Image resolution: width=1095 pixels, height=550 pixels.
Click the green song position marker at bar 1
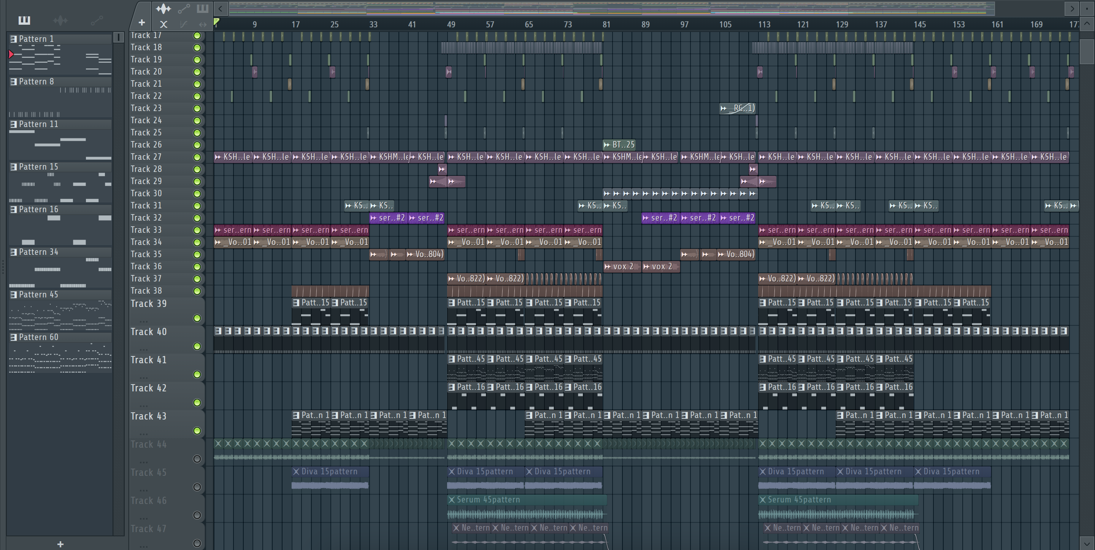[216, 22]
